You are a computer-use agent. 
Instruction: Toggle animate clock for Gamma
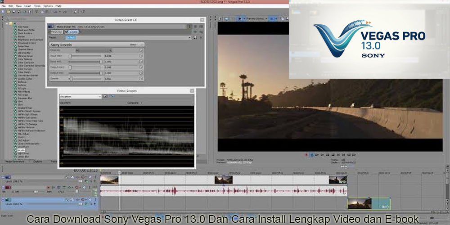[x=141, y=78]
